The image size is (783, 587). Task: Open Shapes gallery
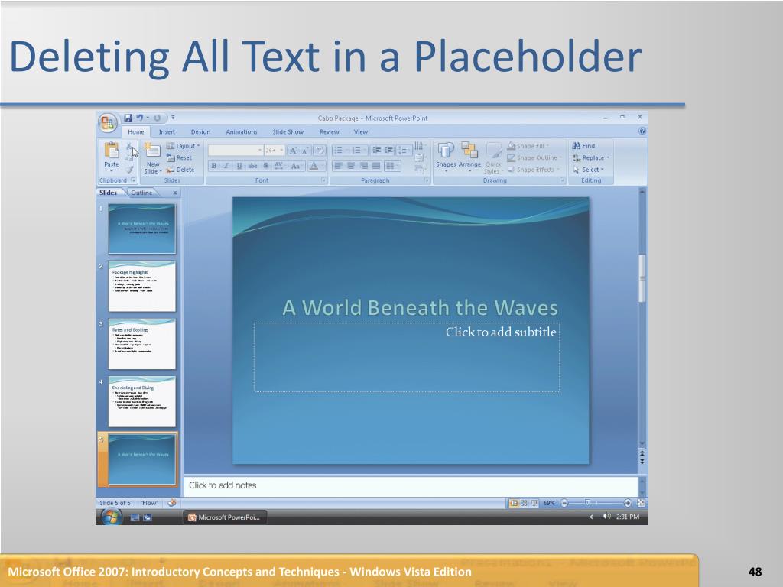click(446, 156)
